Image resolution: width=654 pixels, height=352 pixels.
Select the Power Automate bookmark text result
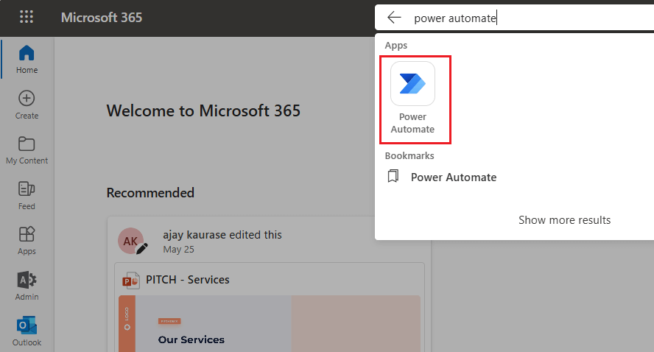pyautogui.click(x=453, y=177)
